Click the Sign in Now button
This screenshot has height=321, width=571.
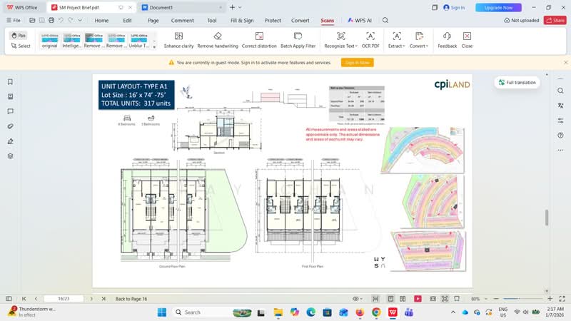coord(358,63)
